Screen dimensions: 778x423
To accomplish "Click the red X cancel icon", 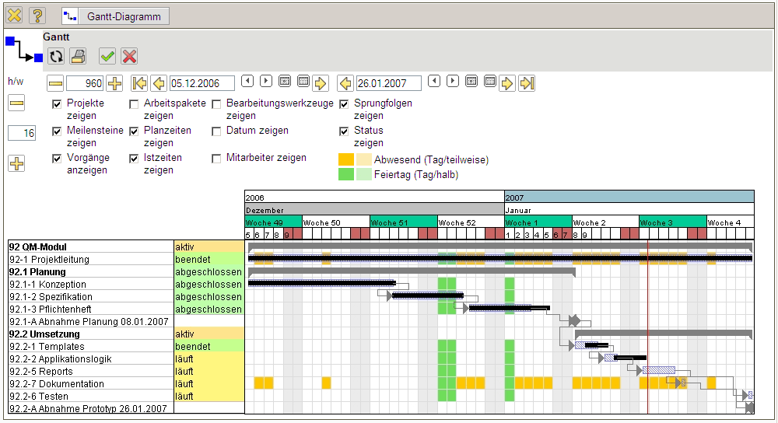I will (x=129, y=56).
